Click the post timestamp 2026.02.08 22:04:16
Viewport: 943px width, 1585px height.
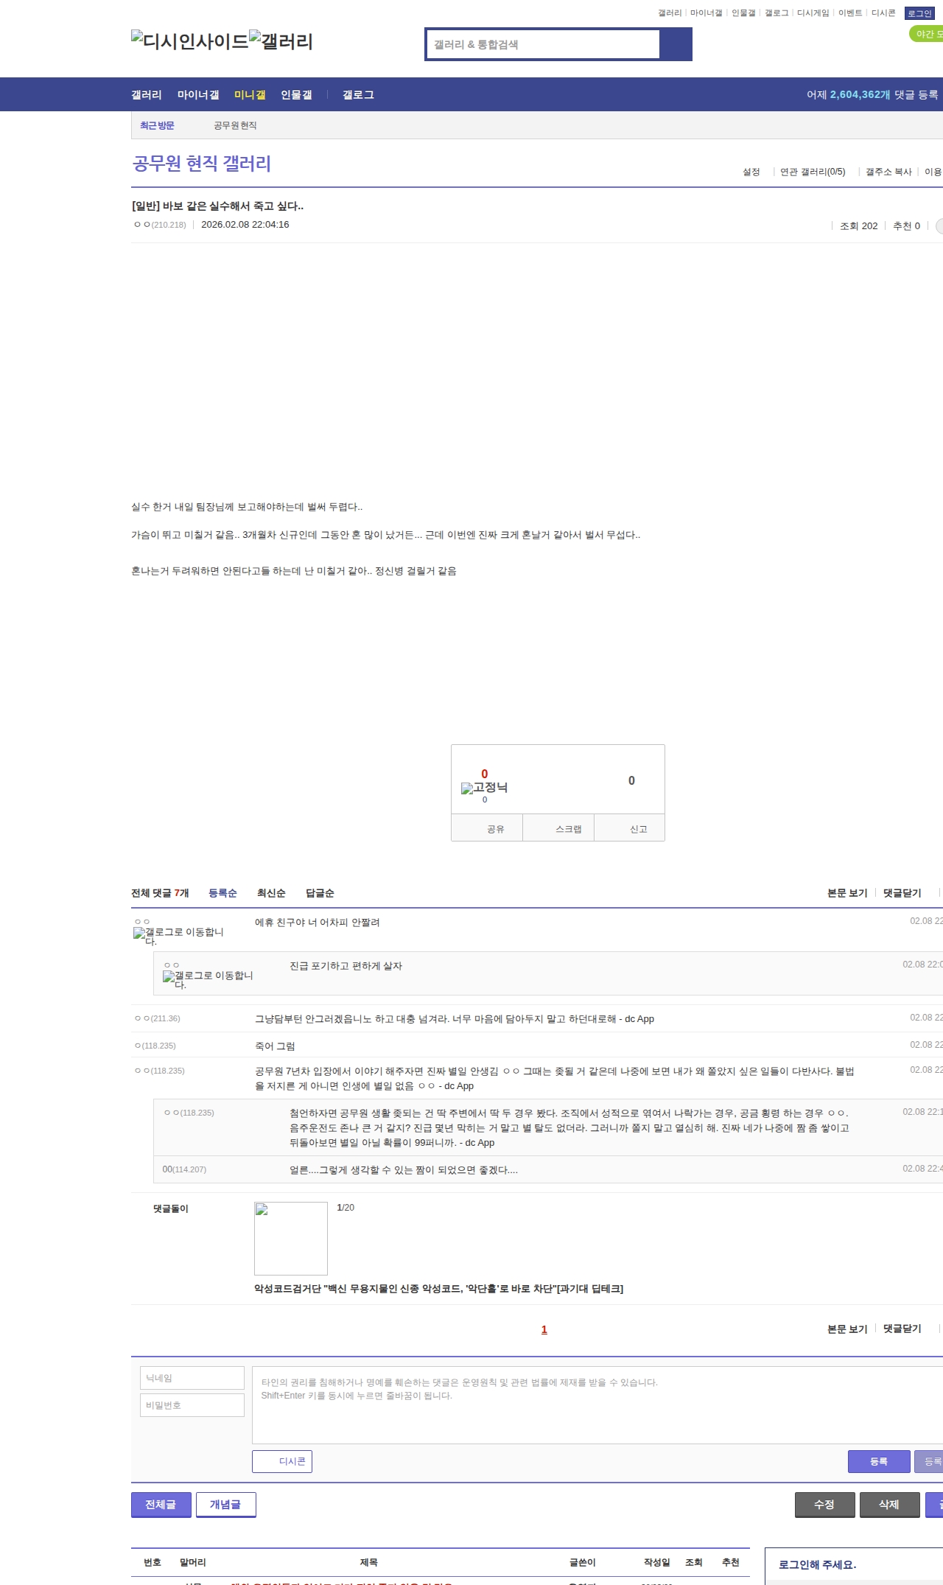pyautogui.click(x=245, y=225)
